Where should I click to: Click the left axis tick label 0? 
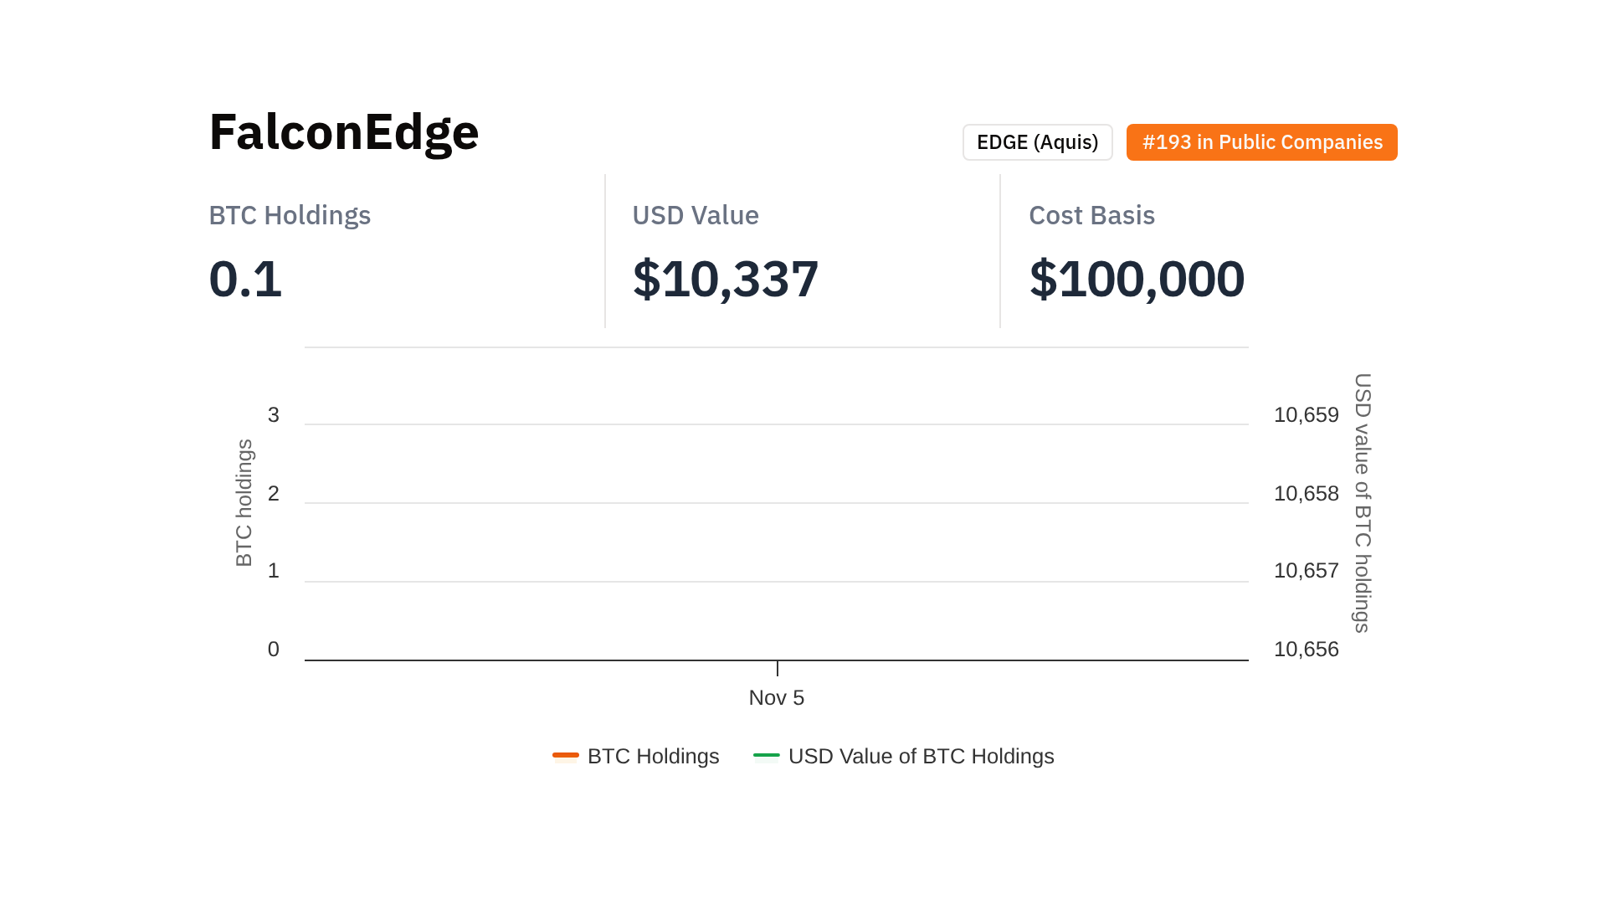274,649
